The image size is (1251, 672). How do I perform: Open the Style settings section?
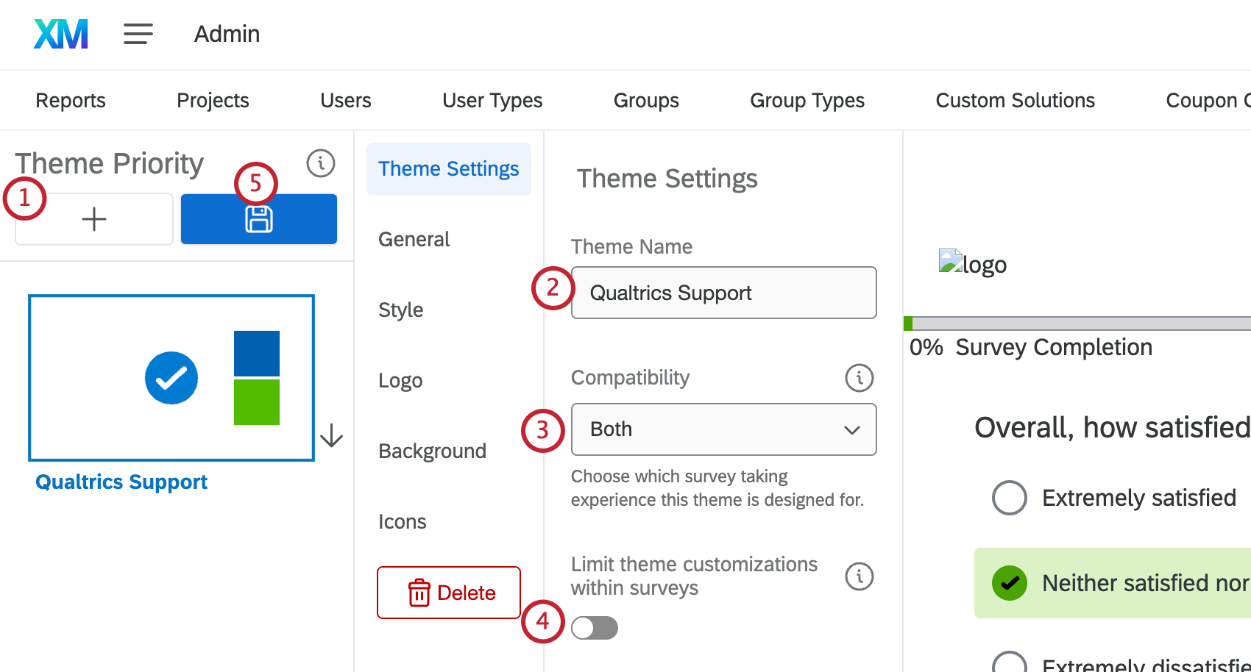(400, 310)
